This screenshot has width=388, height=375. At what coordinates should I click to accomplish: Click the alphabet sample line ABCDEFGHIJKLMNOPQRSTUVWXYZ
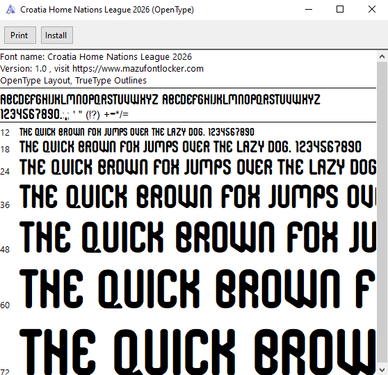coord(160,99)
